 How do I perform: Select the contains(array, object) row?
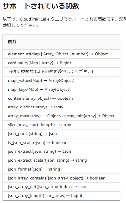click(x=61, y=99)
